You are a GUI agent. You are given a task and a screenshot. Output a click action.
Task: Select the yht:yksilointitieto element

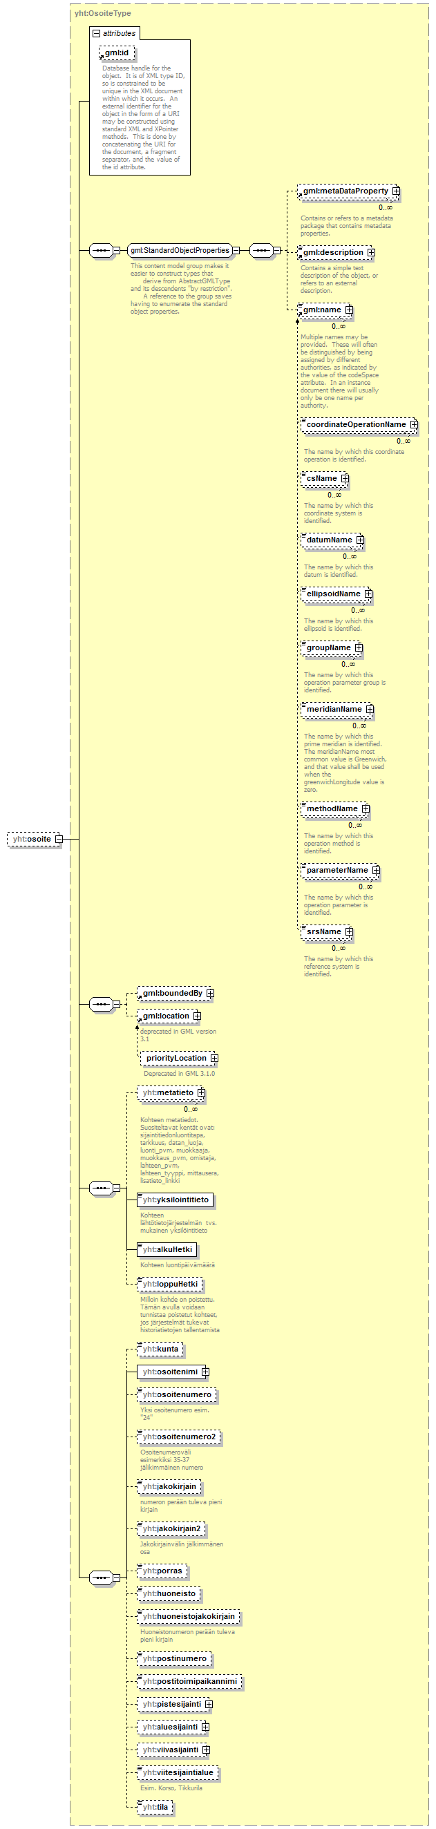point(175,1200)
